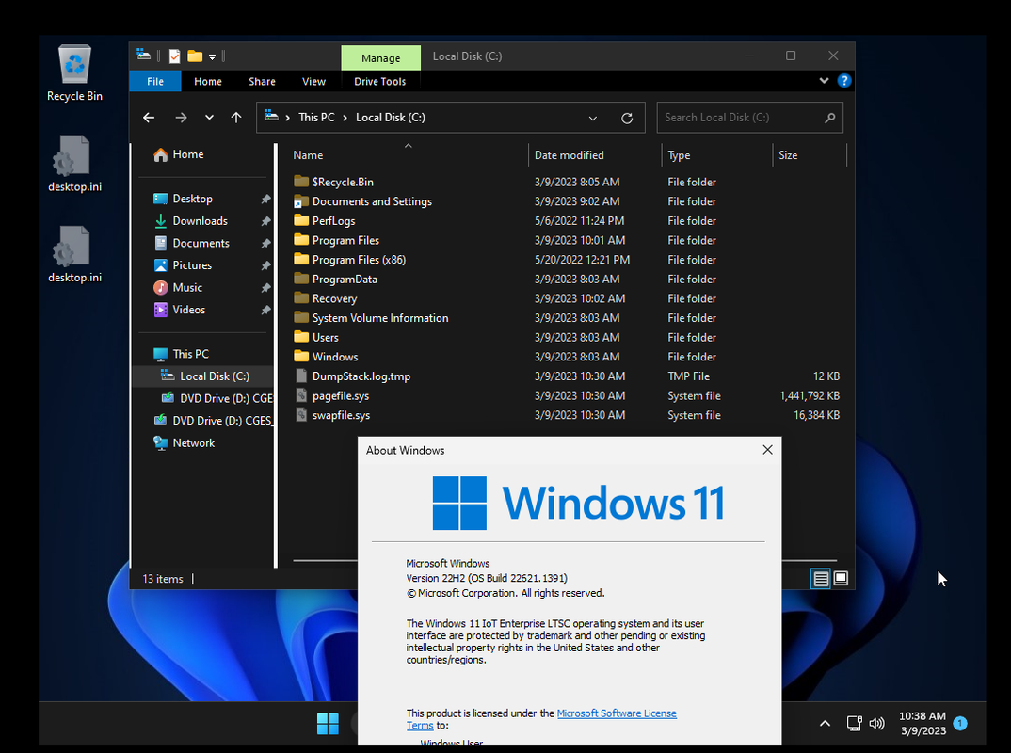This screenshot has height=753, width=1011.
Task: Open the address bar history dropdown
Action: (592, 118)
